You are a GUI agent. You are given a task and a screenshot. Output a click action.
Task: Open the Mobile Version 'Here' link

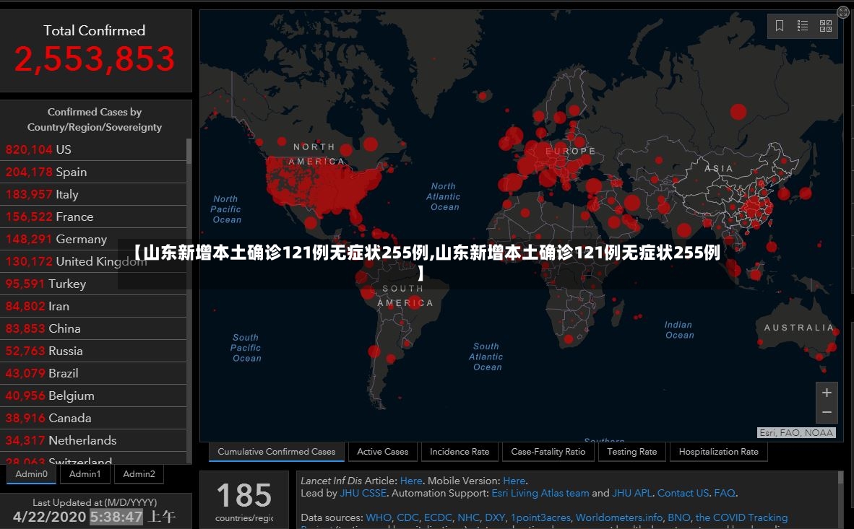point(514,481)
